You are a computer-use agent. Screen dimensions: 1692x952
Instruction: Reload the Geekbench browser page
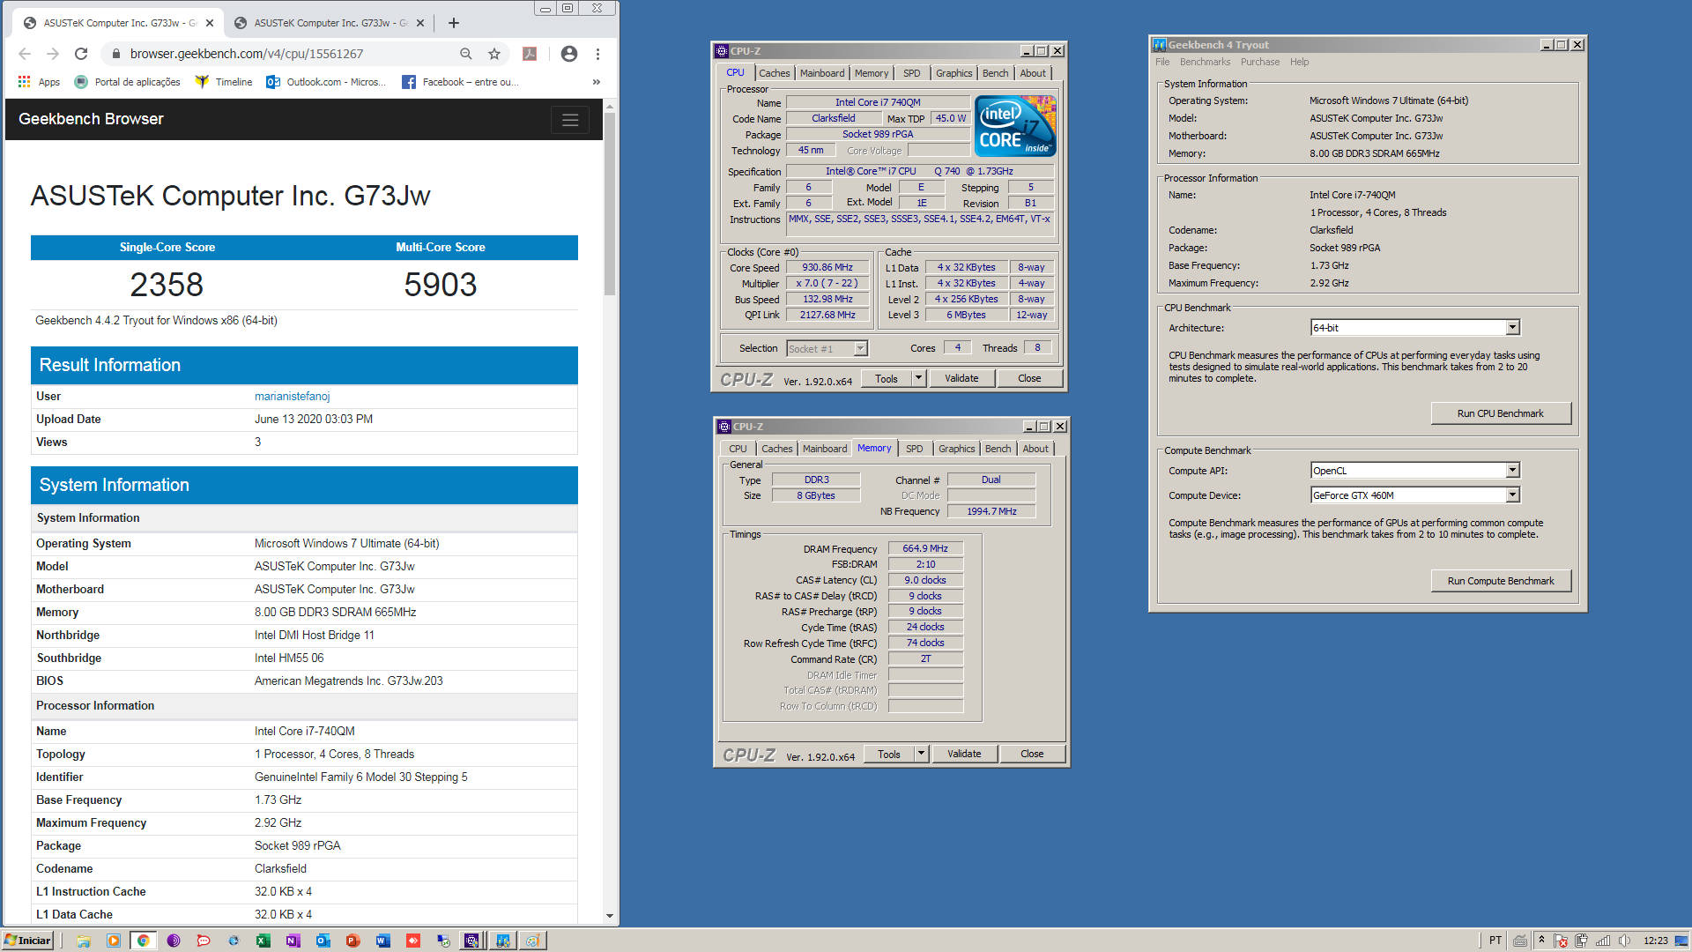tap(81, 54)
